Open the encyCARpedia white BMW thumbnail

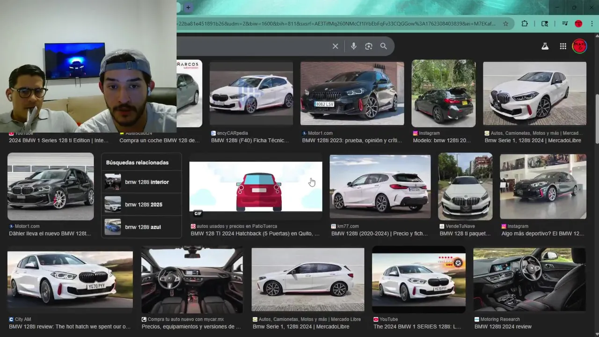pyautogui.click(x=251, y=93)
